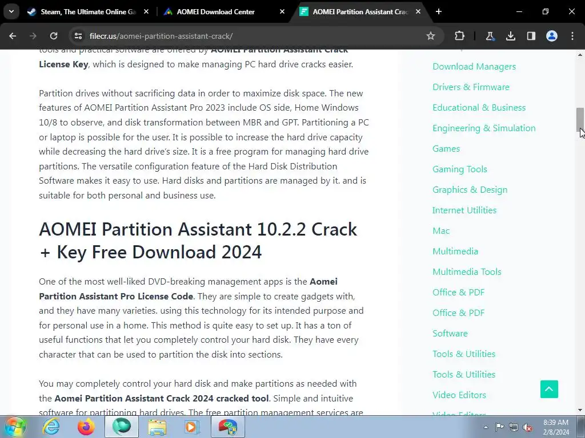Open the Windows Start menu
Screen dimensions: 585x438
click(15, 427)
